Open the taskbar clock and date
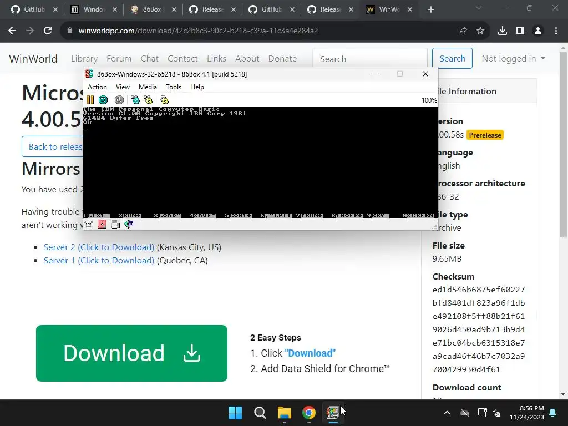The width and height of the screenshot is (568, 426). point(527,413)
